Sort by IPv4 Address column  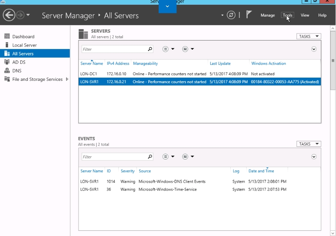pos(118,63)
